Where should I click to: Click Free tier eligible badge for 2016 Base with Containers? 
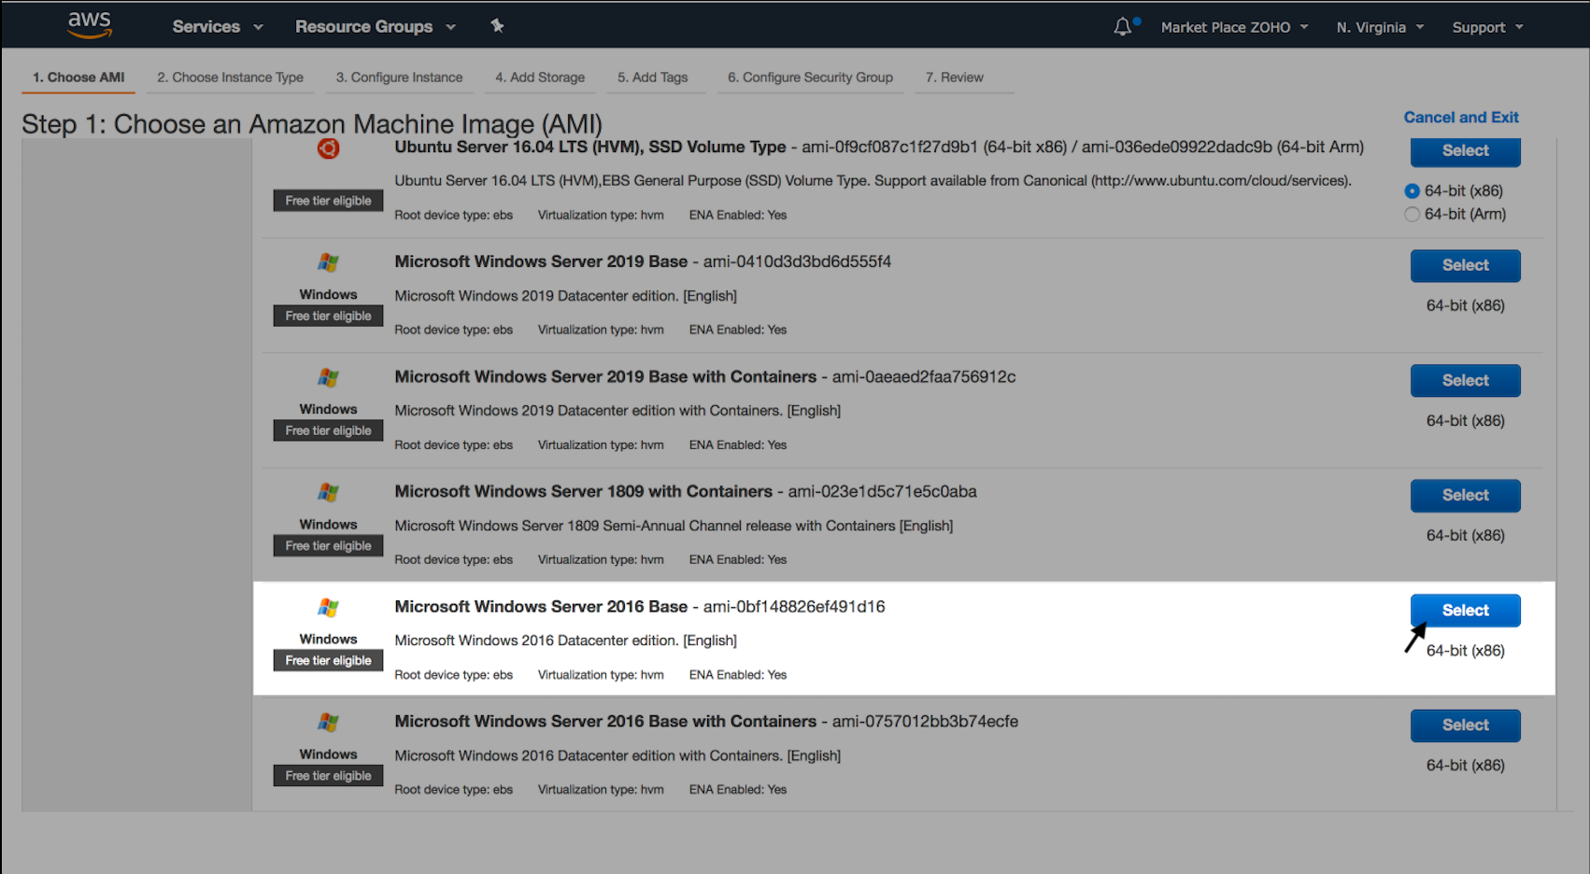(328, 776)
